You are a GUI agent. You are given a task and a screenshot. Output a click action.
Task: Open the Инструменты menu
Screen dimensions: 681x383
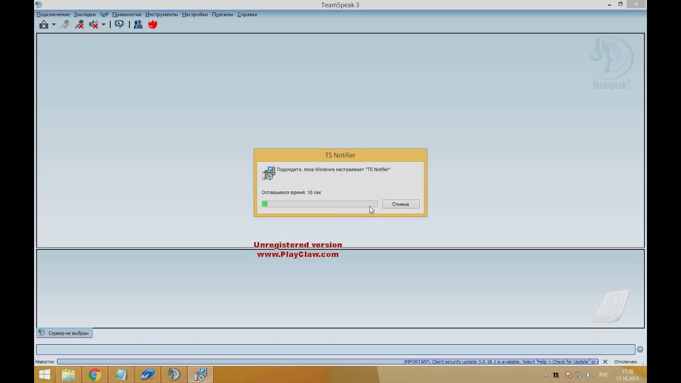point(162,14)
